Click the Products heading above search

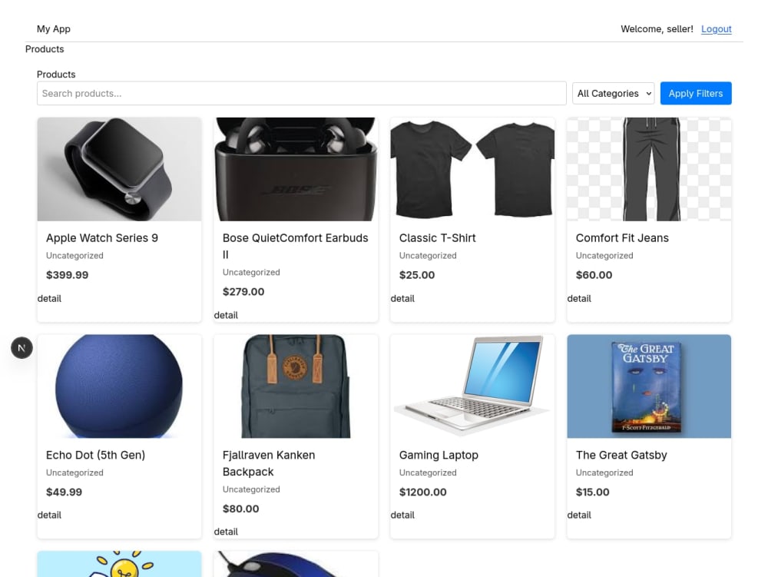(x=56, y=75)
